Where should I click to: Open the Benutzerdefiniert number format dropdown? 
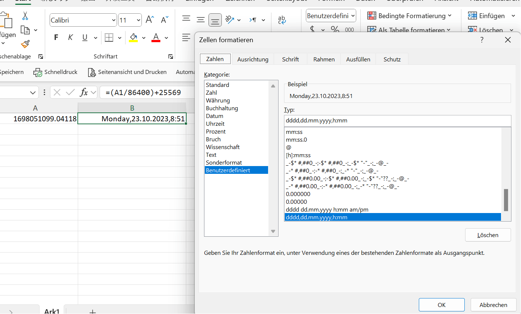pyautogui.click(x=353, y=16)
